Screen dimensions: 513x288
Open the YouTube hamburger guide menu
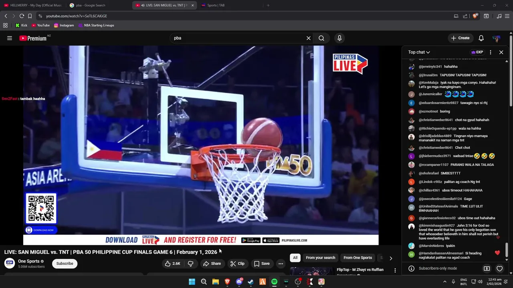(x=10, y=38)
